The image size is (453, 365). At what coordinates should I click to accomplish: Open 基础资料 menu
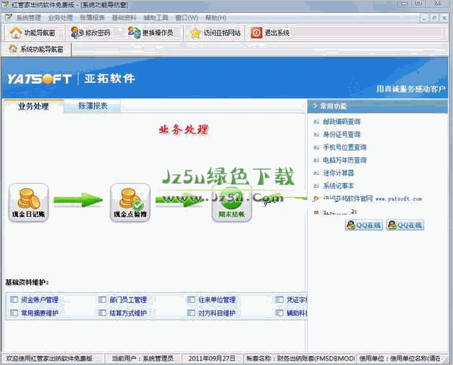pyautogui.click(x=124, y=17)
